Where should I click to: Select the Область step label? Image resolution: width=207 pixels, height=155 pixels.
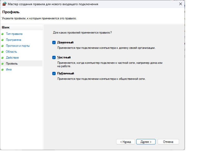click(x=11, y=52)
